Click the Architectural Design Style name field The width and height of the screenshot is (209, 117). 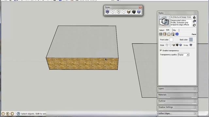pyautogui.click(x=181, y=17)
